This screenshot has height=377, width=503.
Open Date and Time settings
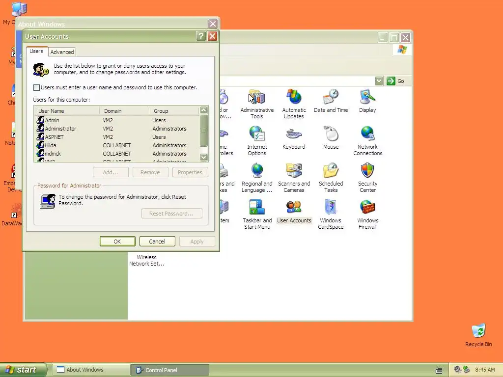click(x=331, y=101)
